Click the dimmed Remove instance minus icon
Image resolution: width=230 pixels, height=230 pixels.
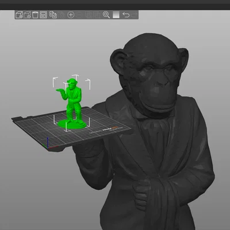79,15
